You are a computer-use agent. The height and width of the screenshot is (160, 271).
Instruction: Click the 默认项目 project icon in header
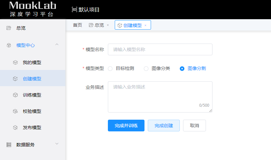pos(74,9)
